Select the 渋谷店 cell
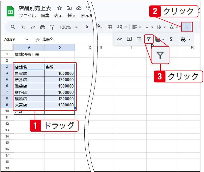 [x=29, y=80]
